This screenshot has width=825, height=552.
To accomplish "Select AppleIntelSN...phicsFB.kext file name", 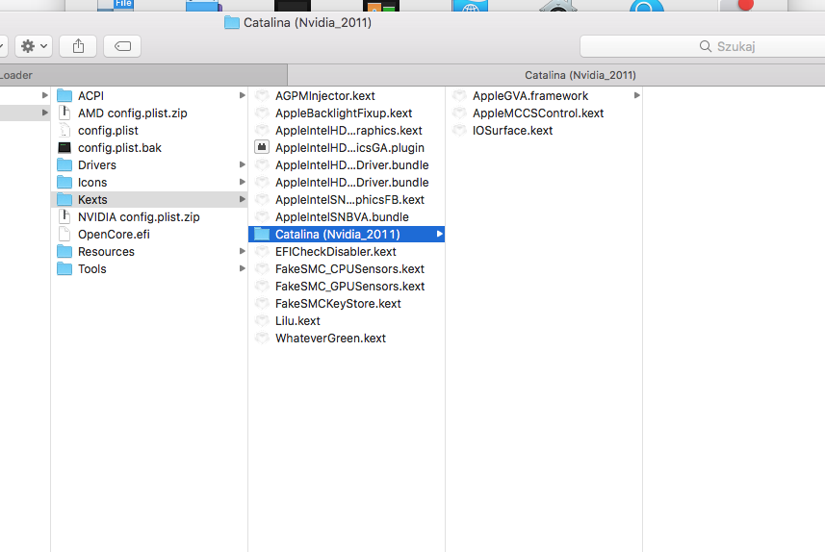I will tap(349, 200).
